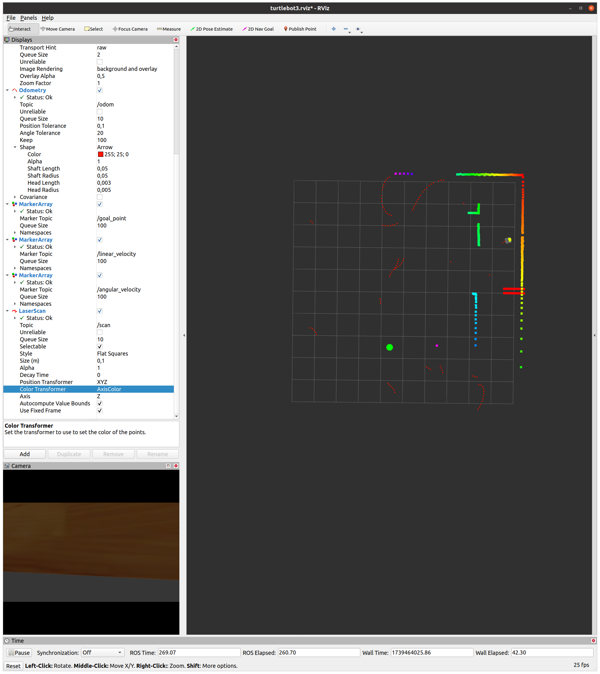Select the Interact tool
Screen dimensions: 600x674
point(20,29)
